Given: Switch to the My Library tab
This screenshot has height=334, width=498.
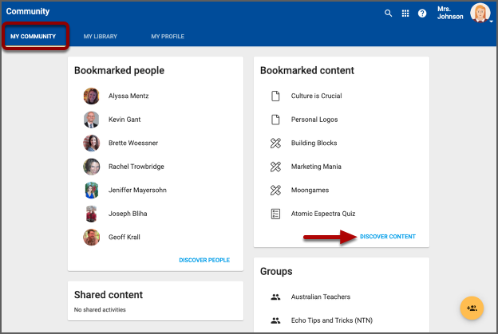Looking at the screenshot, I should pyautogui.click(x=99, y=37).
